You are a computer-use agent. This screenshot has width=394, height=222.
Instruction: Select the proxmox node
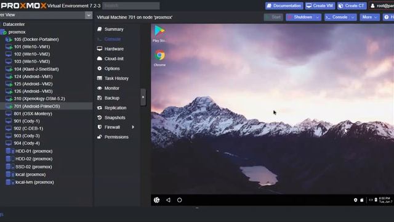pos(17,32)
